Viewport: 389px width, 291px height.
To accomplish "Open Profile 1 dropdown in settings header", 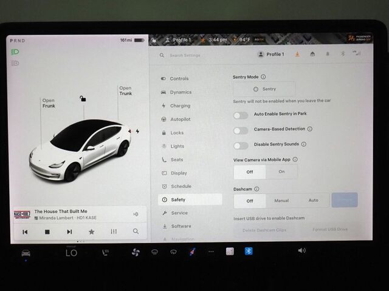I will (271, 55).
